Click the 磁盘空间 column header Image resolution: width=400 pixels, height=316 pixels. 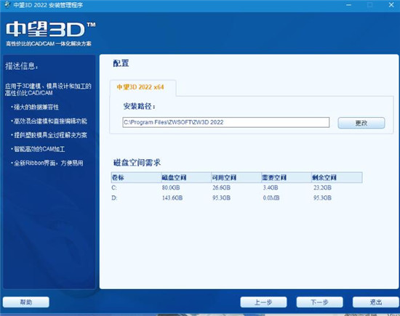[x=186, y=177]
